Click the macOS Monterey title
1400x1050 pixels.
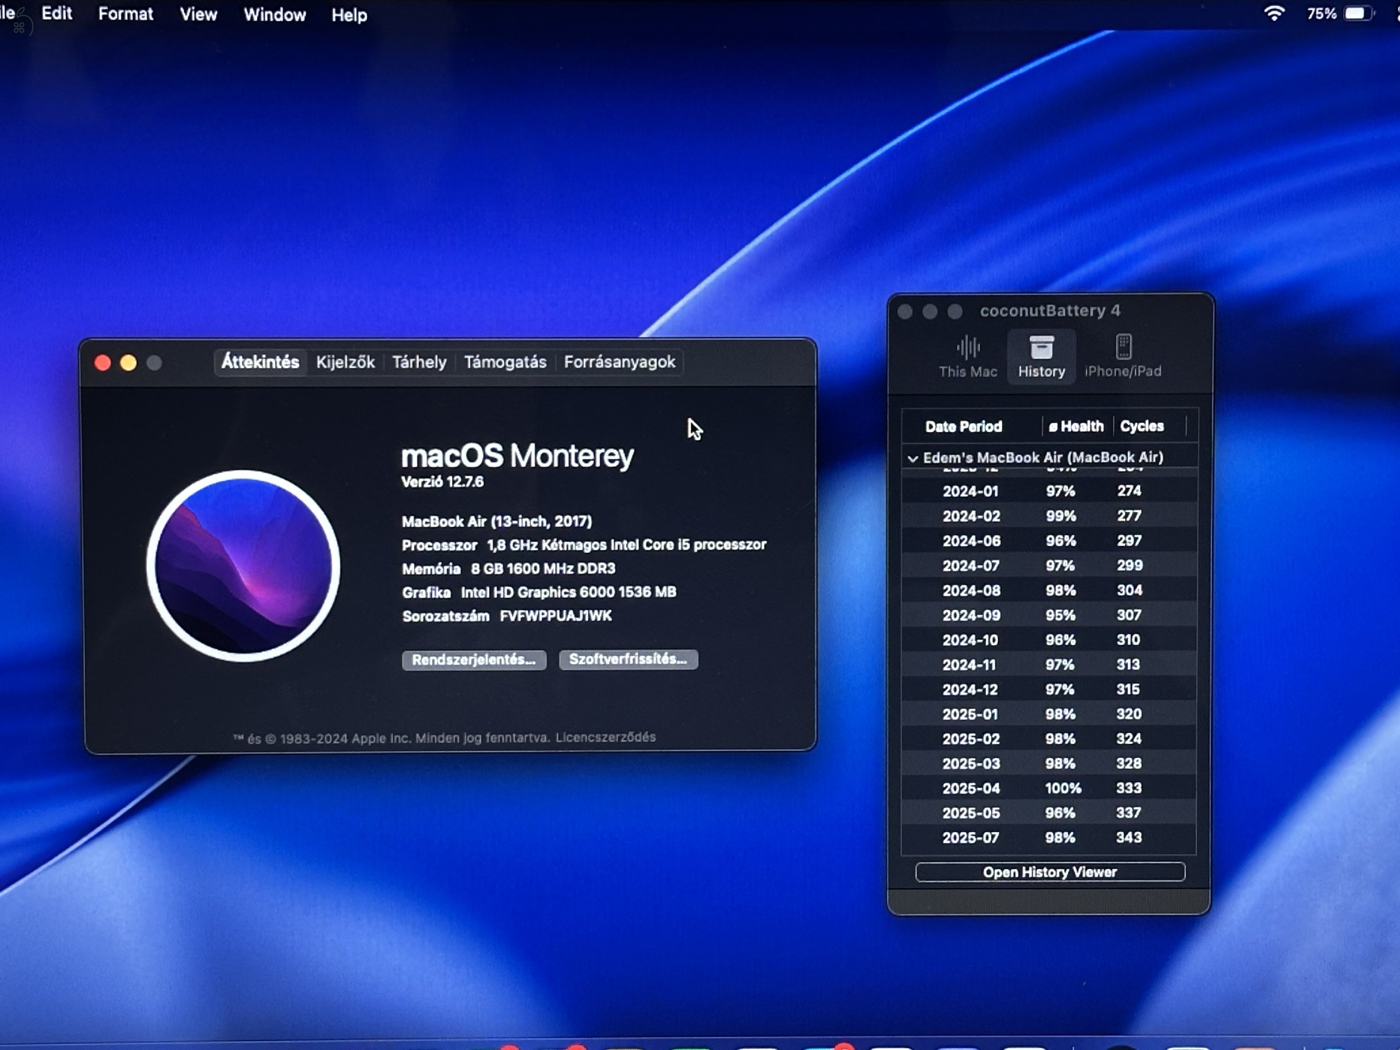coord(517,455)
